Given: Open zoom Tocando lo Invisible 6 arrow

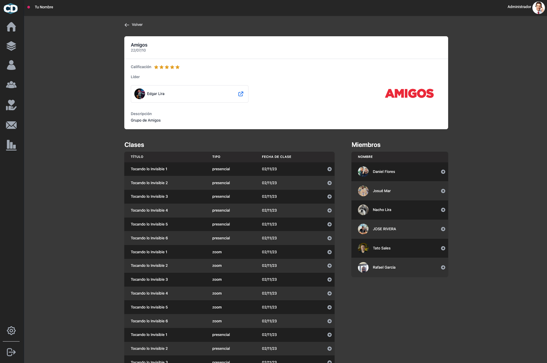Looking at the screenshot, I should (x=330, y=321).
